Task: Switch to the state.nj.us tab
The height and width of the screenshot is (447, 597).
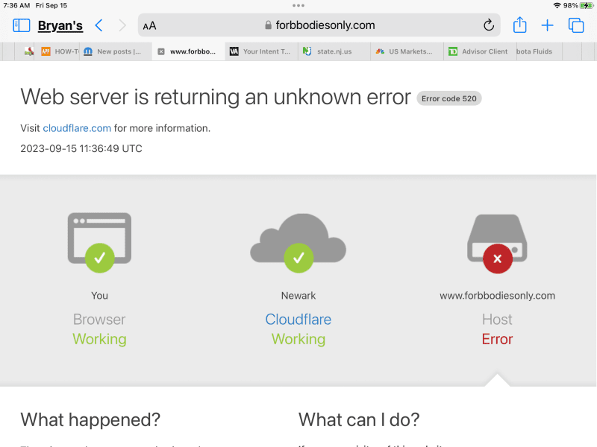Action: point(334,51)
